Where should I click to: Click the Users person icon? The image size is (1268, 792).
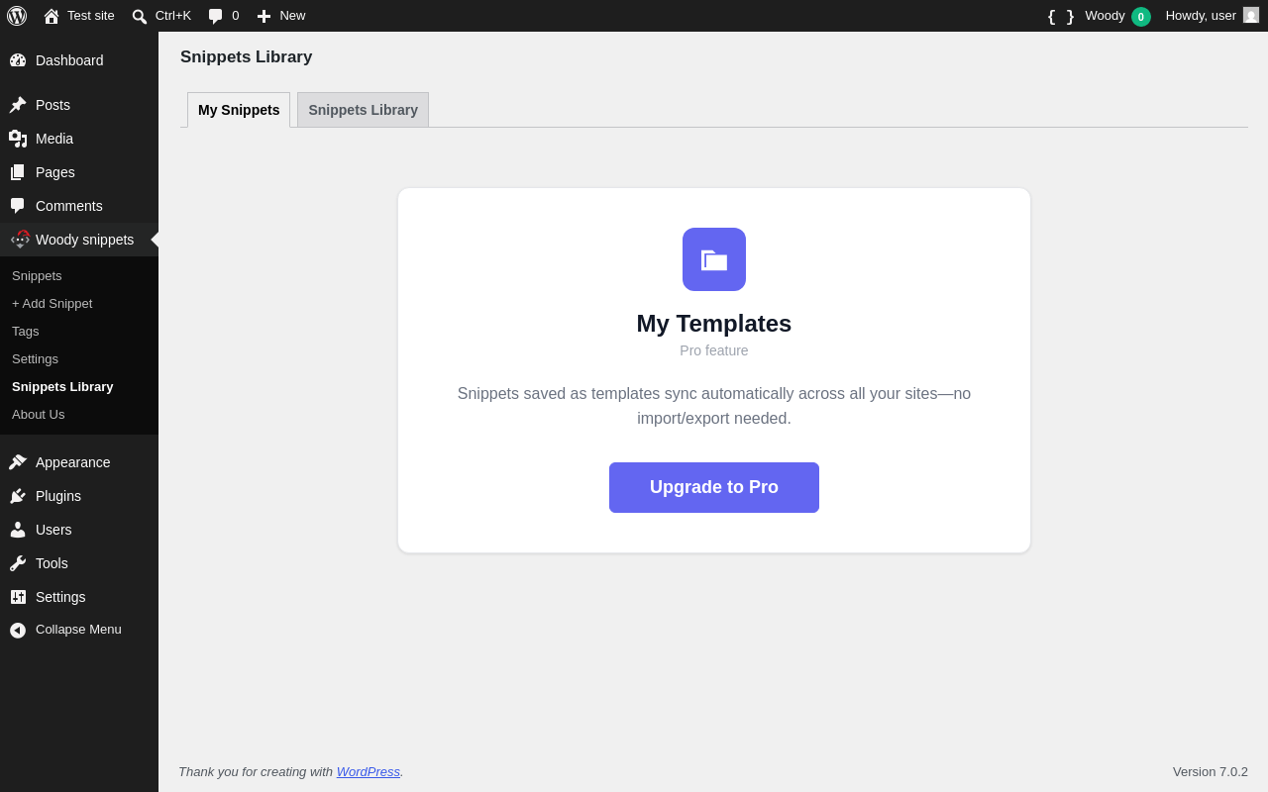pos(18,530)
